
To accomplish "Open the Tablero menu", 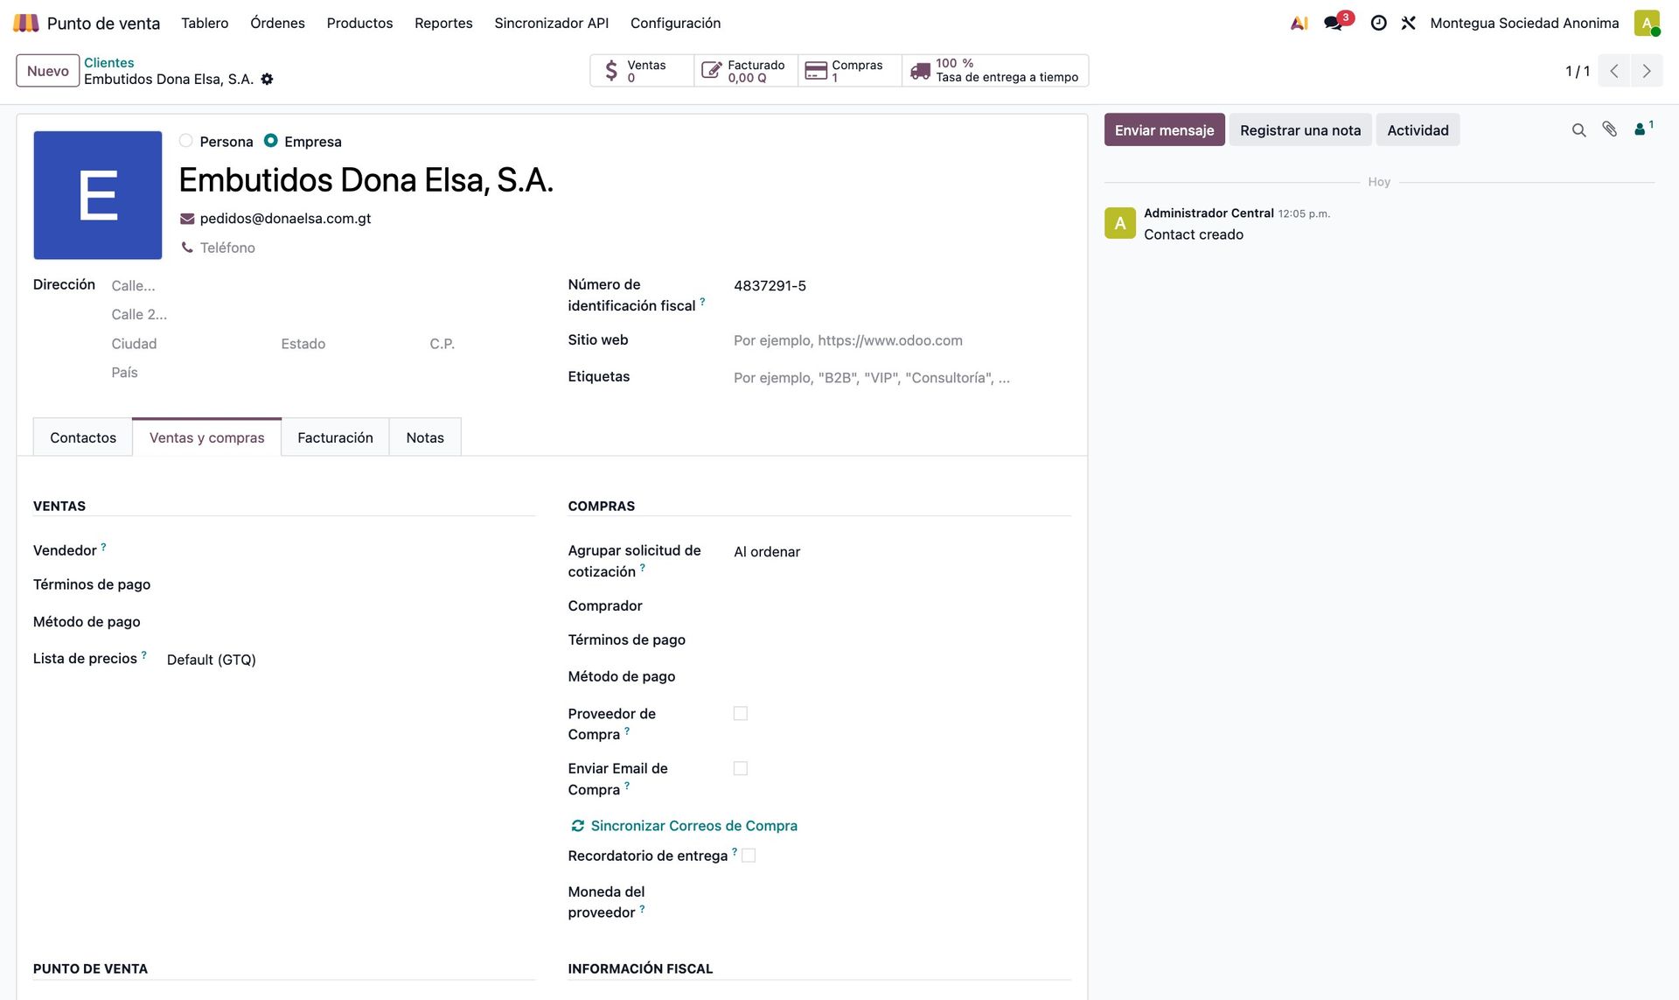I will [205, 23].
